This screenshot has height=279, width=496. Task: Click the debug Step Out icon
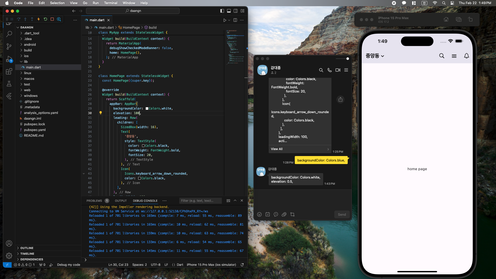[x=32, y=19]
